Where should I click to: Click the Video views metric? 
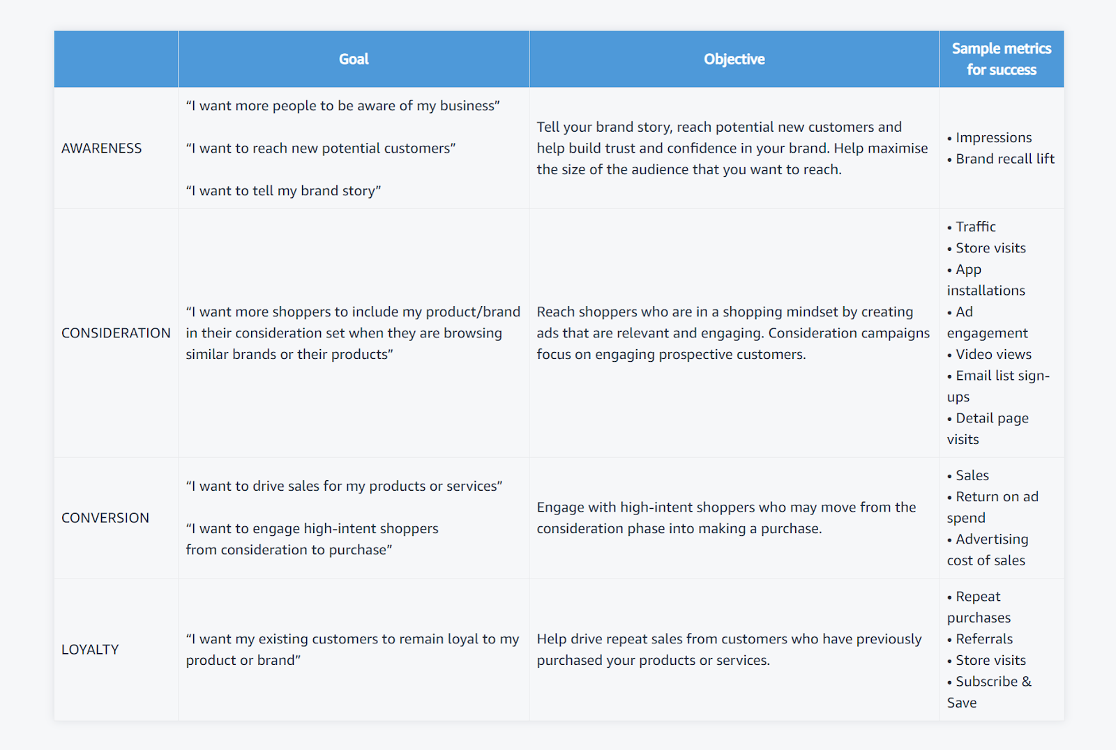point(989,355)
